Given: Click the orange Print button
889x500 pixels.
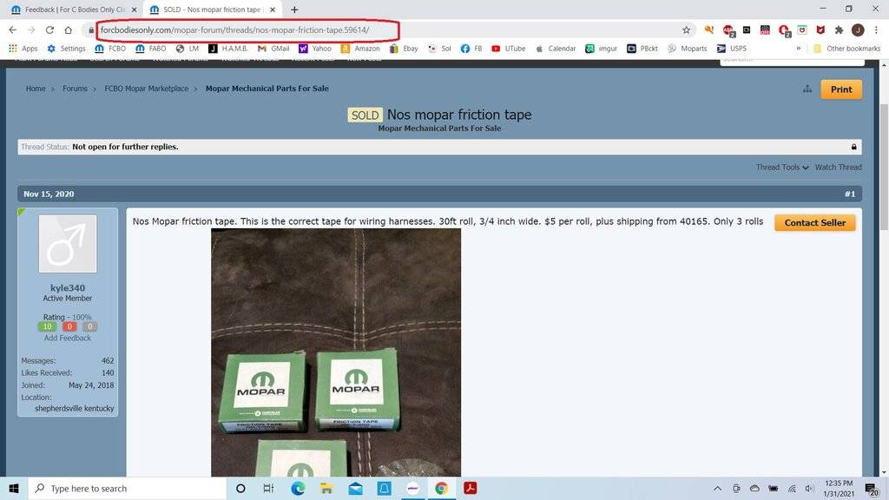Looking at the screenshot, I should [840, 89].
